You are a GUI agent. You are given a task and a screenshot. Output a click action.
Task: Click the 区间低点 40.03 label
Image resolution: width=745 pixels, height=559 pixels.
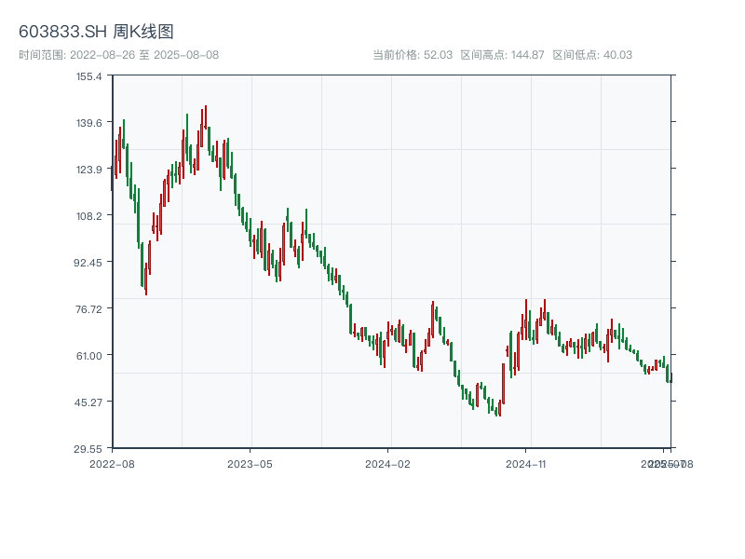coord(592,55)
